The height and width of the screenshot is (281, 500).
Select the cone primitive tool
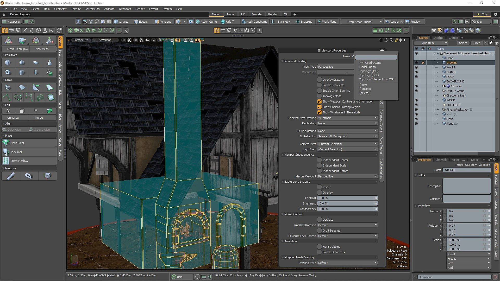[49, 63]
